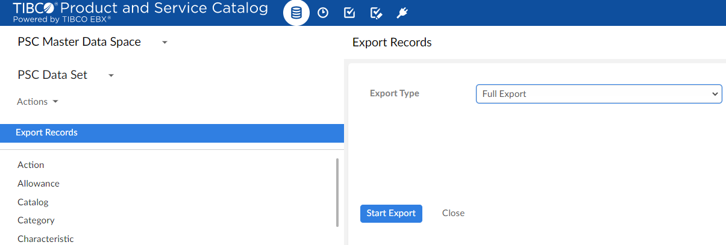
Task: Select Export Records in the sidebar
Action: [x=47, y=132]
